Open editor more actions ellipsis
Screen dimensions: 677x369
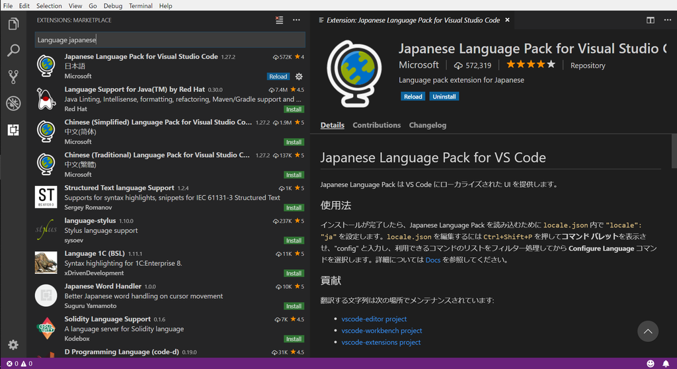668,20
